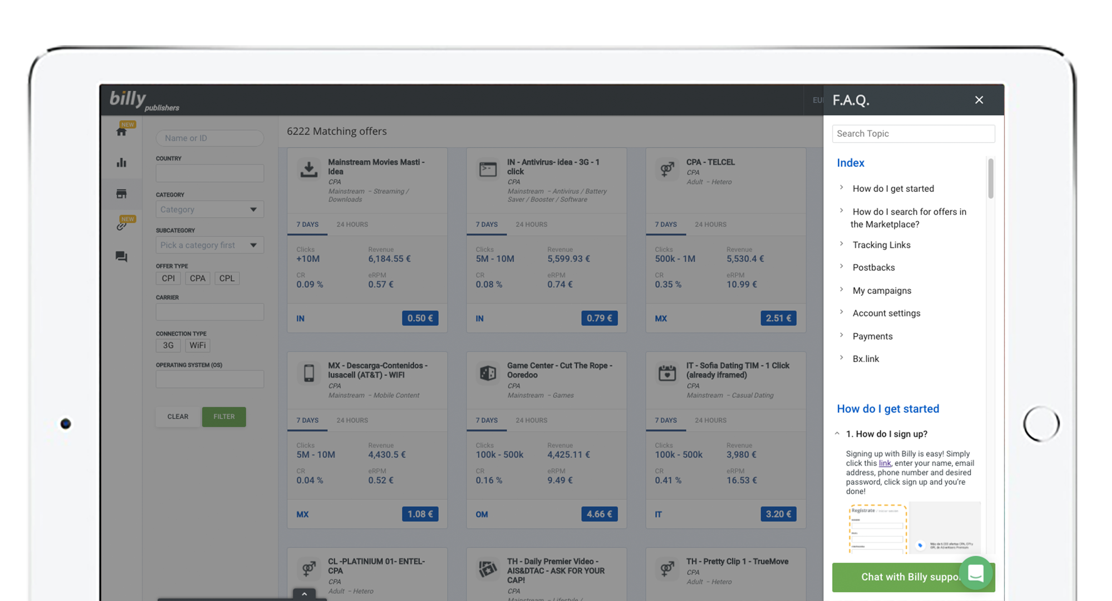Open the links sidebar icon marked NEW
This screenshot has height=601, width=1112.
(121, 225)
